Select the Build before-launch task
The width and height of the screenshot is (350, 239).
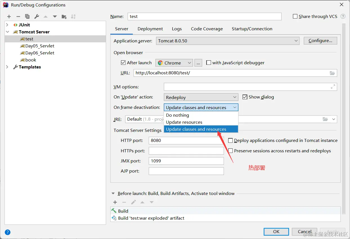click(x=225, y=211)
